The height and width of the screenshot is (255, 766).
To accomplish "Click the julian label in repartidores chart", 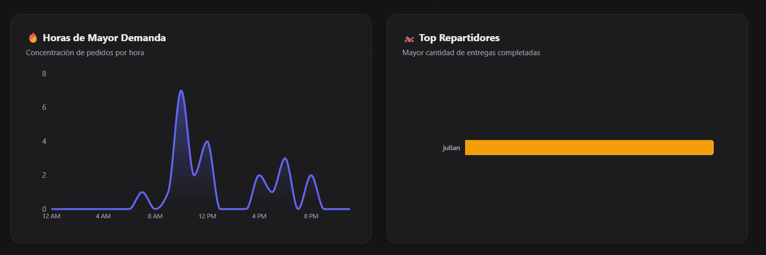I will (451, 148).
